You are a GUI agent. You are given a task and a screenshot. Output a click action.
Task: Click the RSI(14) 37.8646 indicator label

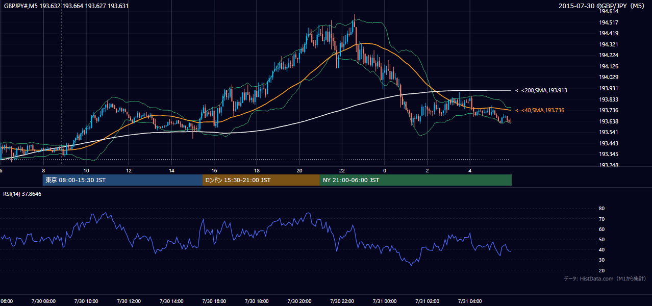(22, 194)
